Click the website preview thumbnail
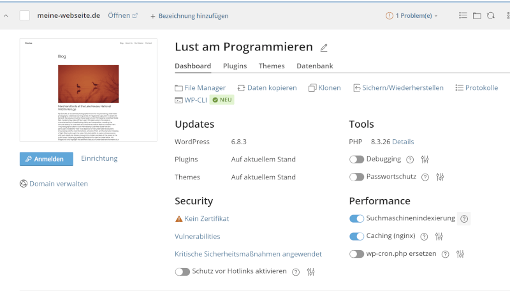Viewport: 510px width, 291px height. (x=88, y=90)
